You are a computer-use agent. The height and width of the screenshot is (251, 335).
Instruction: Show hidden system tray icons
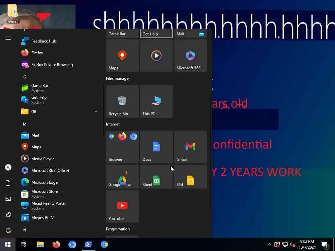pyautogui.click(x=269, y=244)
